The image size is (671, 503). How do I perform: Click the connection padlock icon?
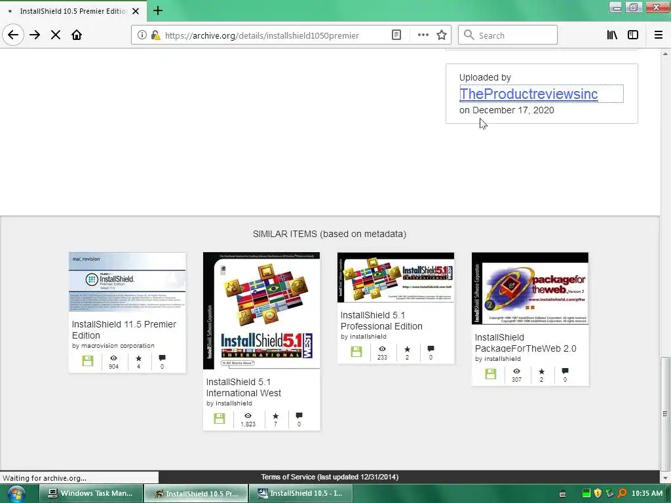pos(156,35)
